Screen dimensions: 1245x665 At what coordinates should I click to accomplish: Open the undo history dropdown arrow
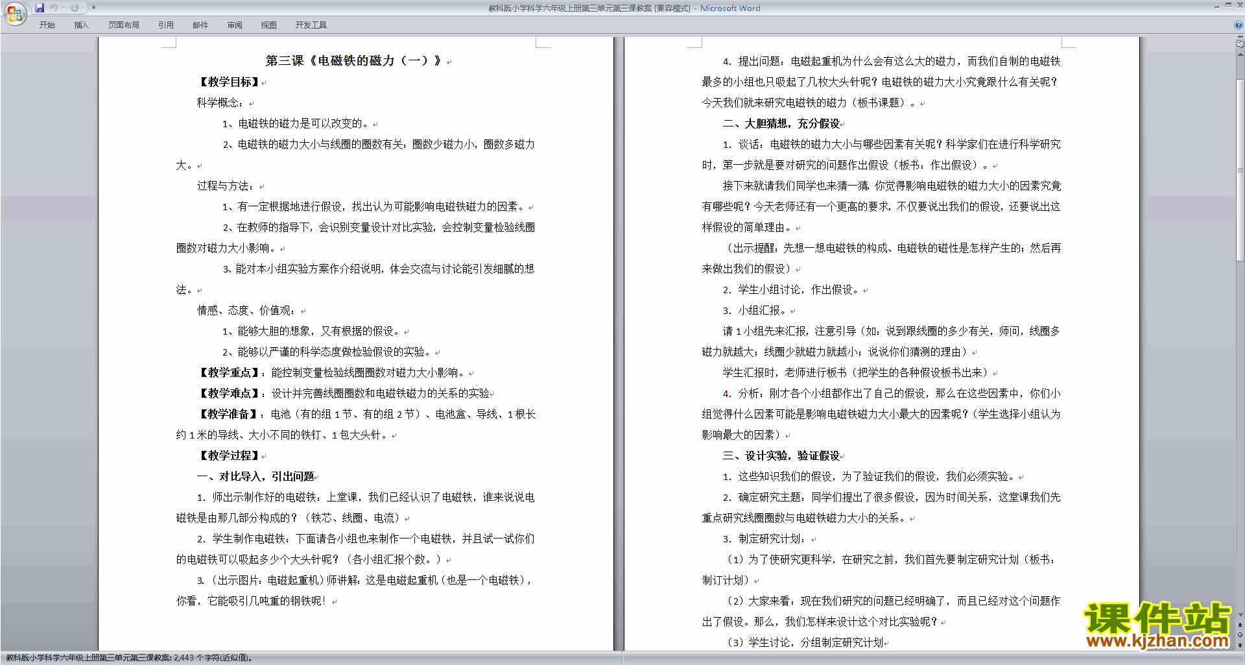tap(63, 8)
